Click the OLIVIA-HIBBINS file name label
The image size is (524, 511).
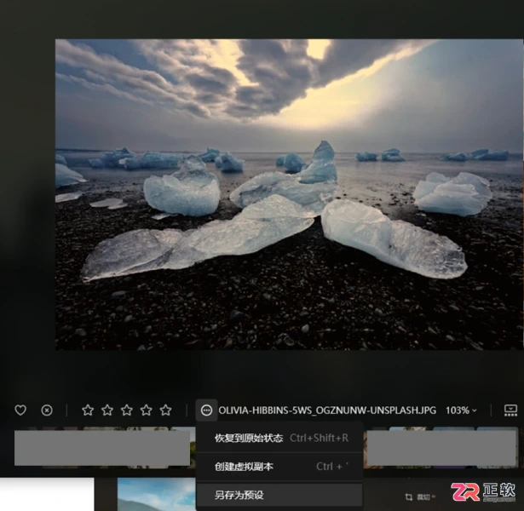pos(327,411)
